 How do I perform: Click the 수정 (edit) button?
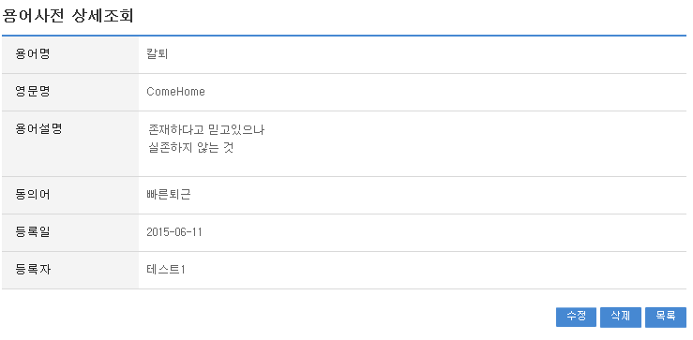click(576, 317)
